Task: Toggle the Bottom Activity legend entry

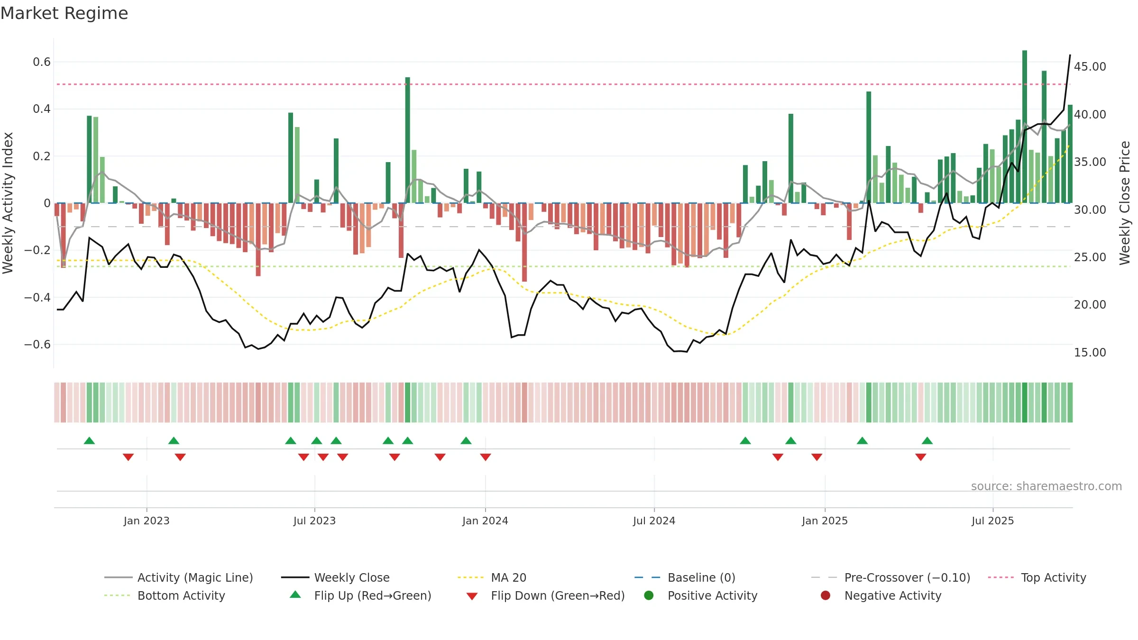Action: (x=165, y=595)
